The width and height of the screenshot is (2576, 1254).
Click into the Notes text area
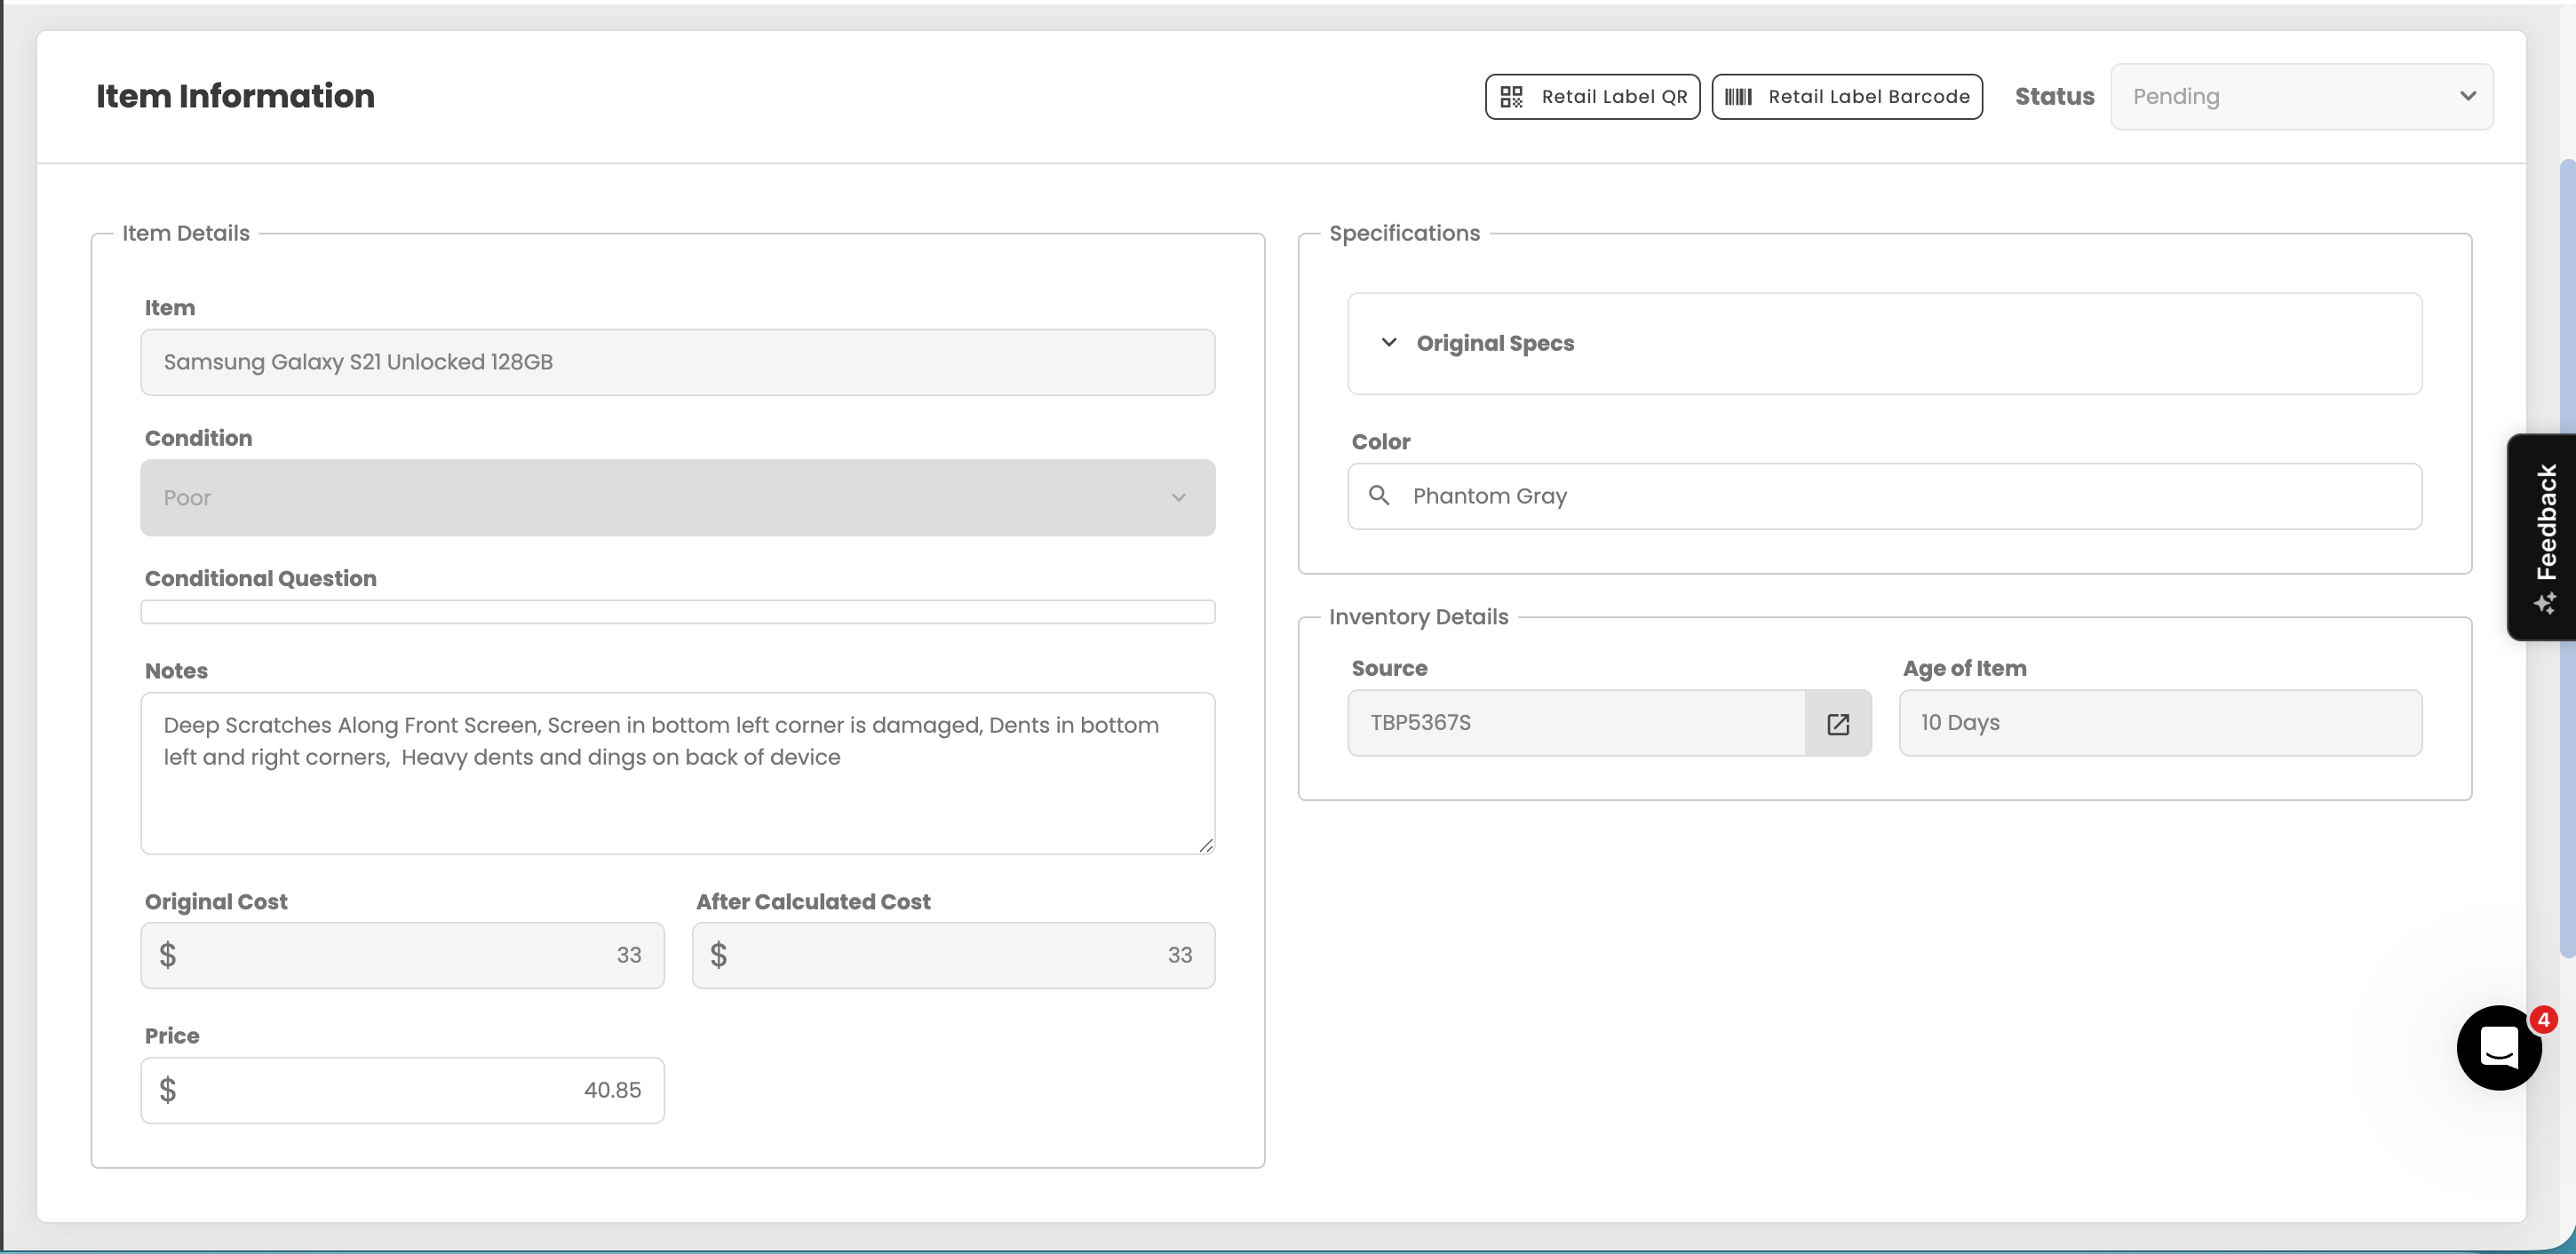pos(678,773)
